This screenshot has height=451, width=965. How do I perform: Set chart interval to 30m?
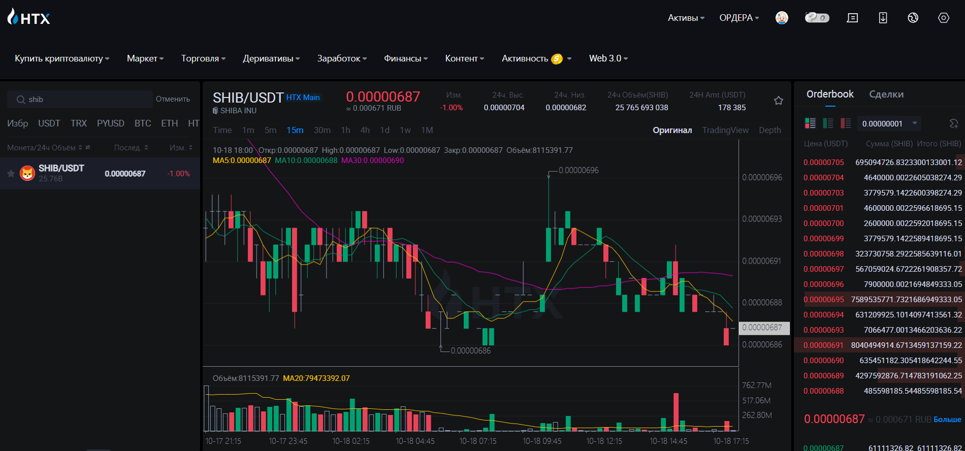pos(322,131)
